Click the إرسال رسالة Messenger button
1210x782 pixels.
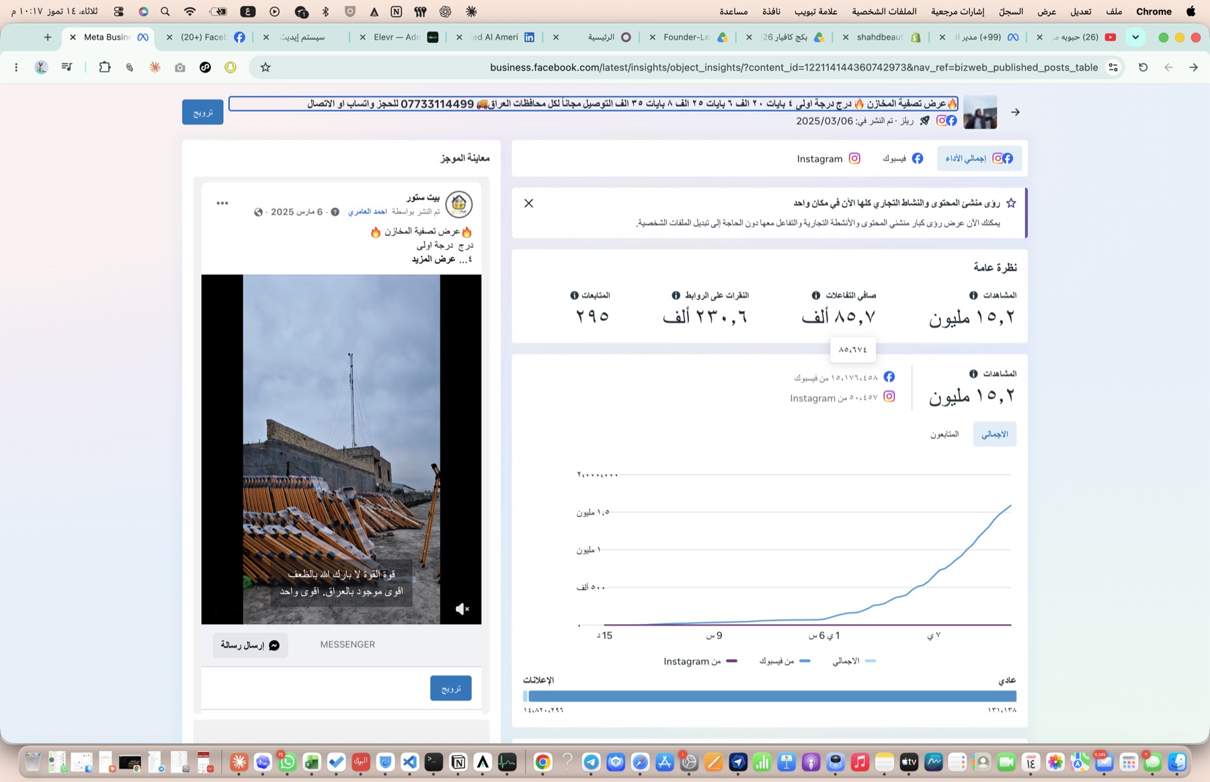click(x=250, y=645)
